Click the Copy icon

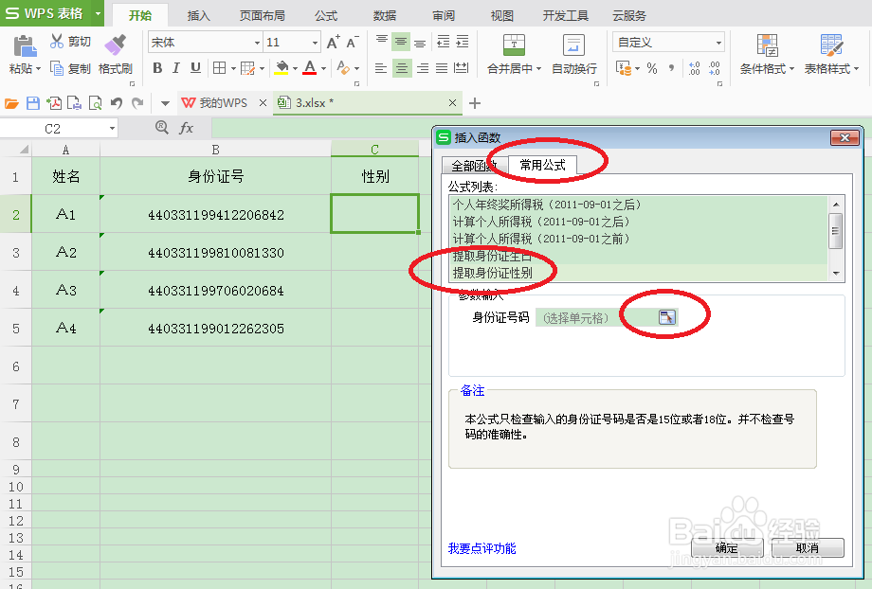[x=57, y=68]
